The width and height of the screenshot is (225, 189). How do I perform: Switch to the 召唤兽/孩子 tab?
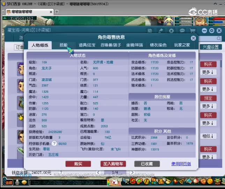click(111, 45)
